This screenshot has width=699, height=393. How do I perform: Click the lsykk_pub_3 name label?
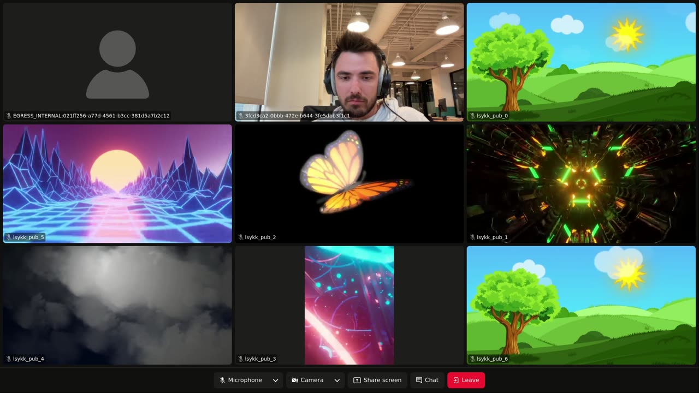point(260,359)
